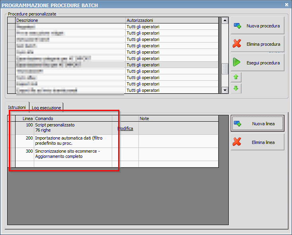
Task: Move procedure down with green down arrow
Action: [236, 88]
